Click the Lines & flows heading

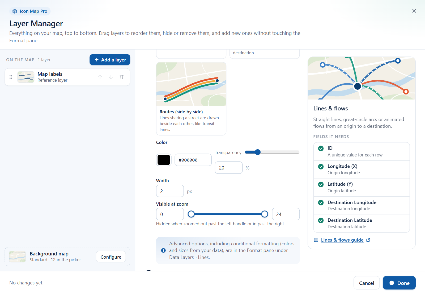pos(330,108)
